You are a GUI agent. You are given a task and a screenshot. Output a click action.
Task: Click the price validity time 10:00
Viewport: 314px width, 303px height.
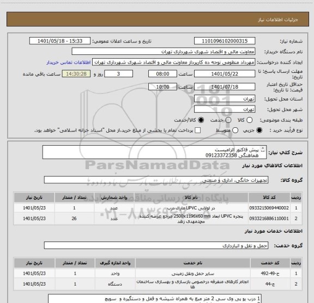[162, 87]
